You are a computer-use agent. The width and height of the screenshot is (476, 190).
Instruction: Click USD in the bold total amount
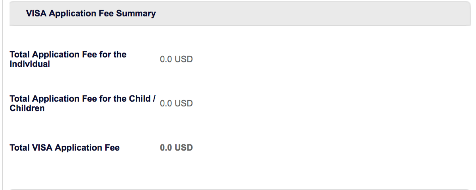[x=184, y=148]
